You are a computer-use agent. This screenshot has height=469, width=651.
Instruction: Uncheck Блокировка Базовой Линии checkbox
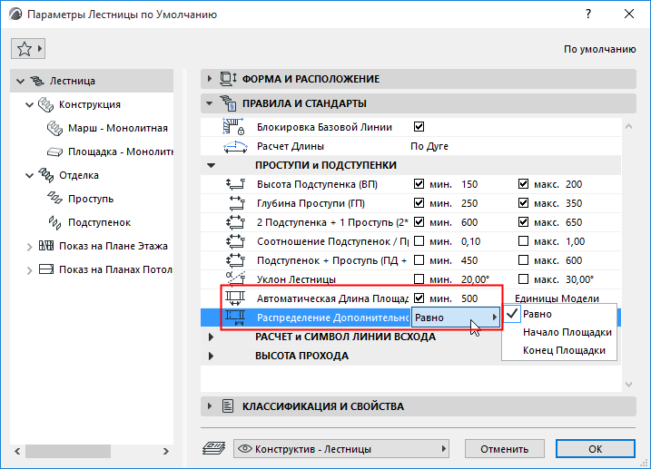pos(419,126)
